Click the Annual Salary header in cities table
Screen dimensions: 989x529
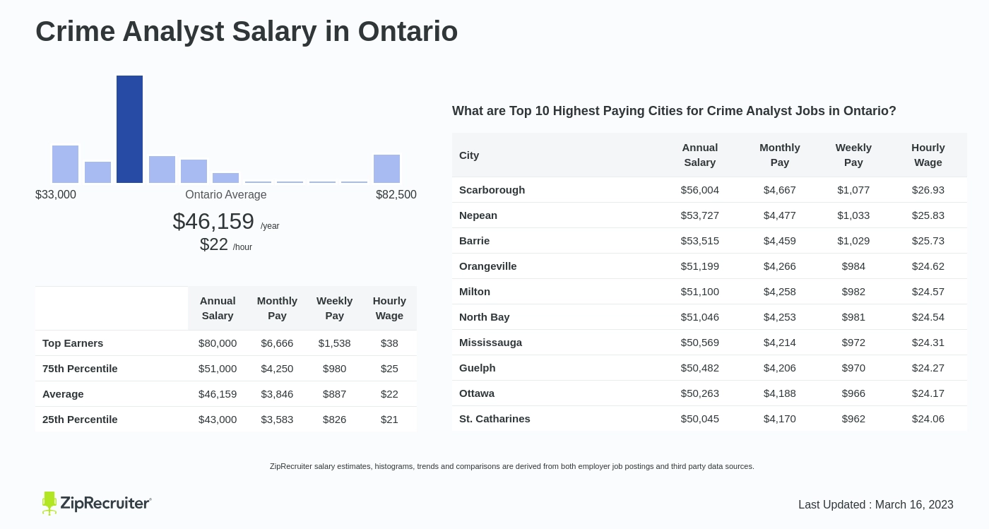tap(700, 155)
